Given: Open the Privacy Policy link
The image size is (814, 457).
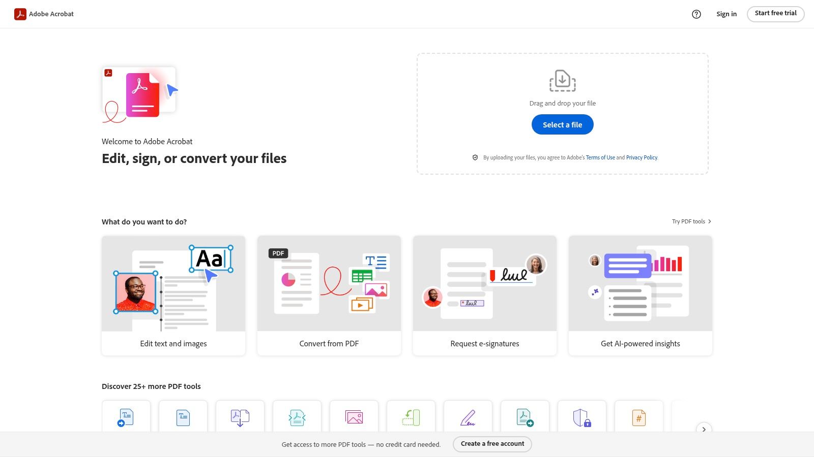Looking at the screenshot, I should pyautogui.click(x=642, y=157).
